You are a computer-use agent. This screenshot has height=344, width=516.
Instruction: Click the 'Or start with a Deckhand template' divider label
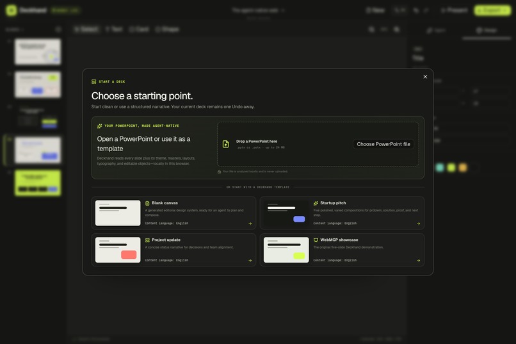pos(258,187)
